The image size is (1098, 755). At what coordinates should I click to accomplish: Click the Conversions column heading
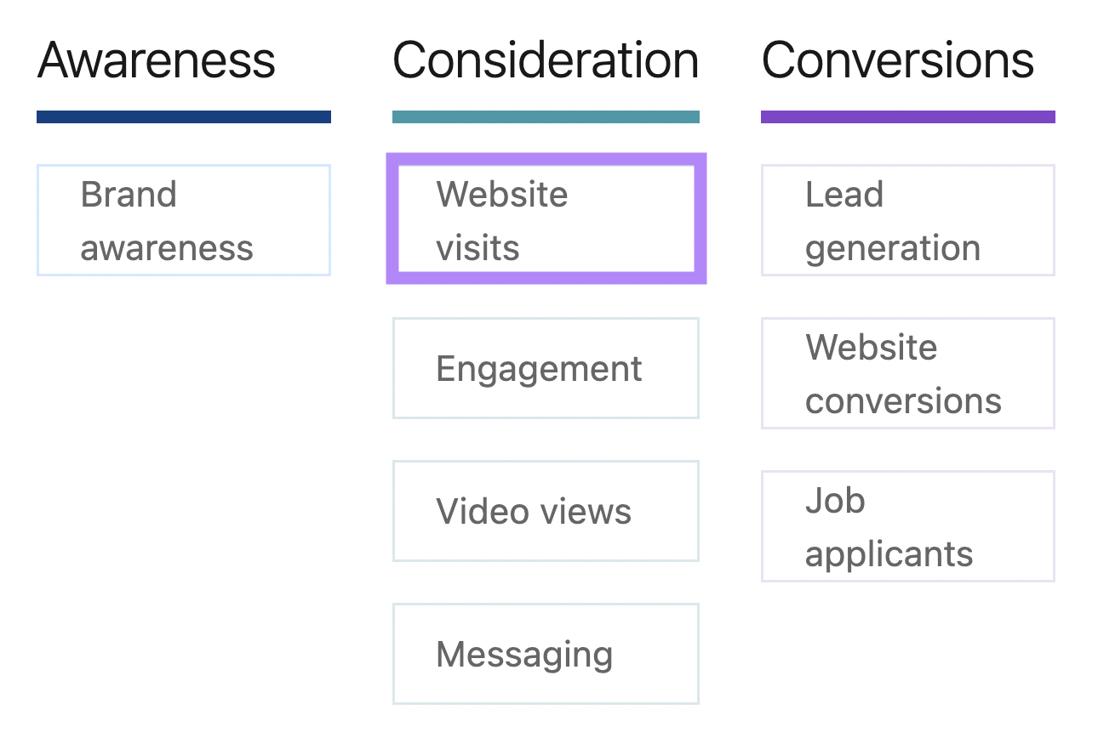[898, 60]
